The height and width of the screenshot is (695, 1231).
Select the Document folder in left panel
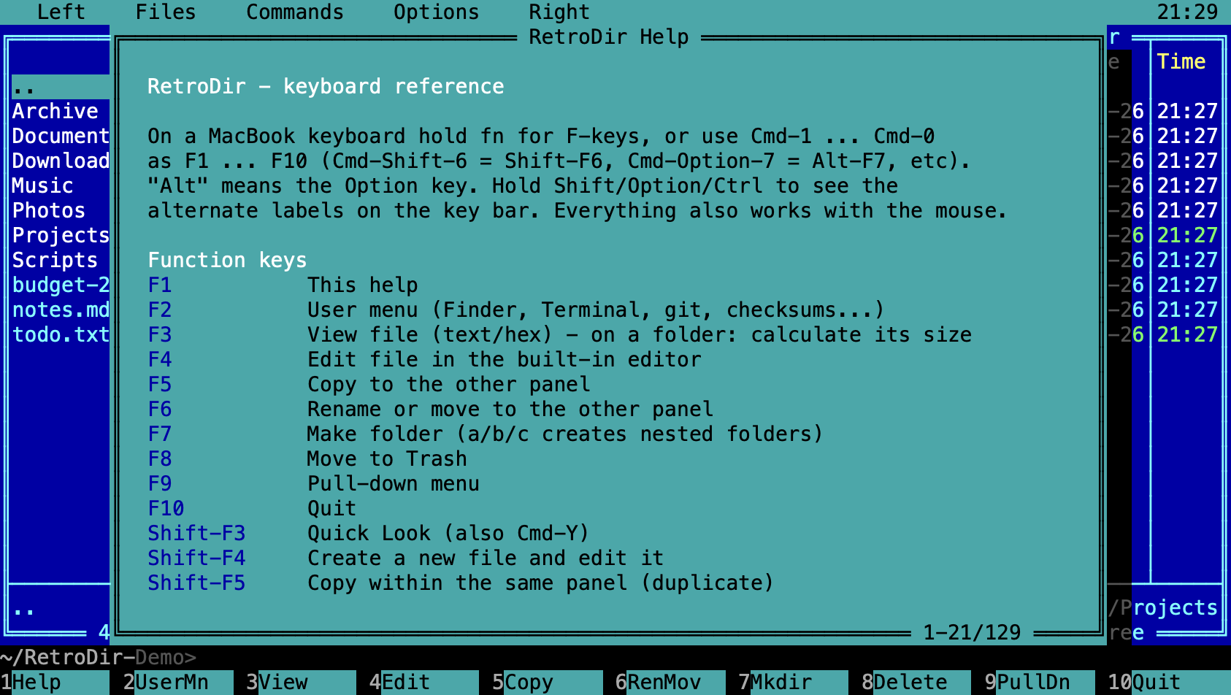(61, 137)
